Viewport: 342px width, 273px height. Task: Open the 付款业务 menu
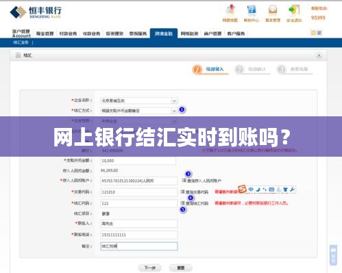pyautogui.click(x=68, y=34)
